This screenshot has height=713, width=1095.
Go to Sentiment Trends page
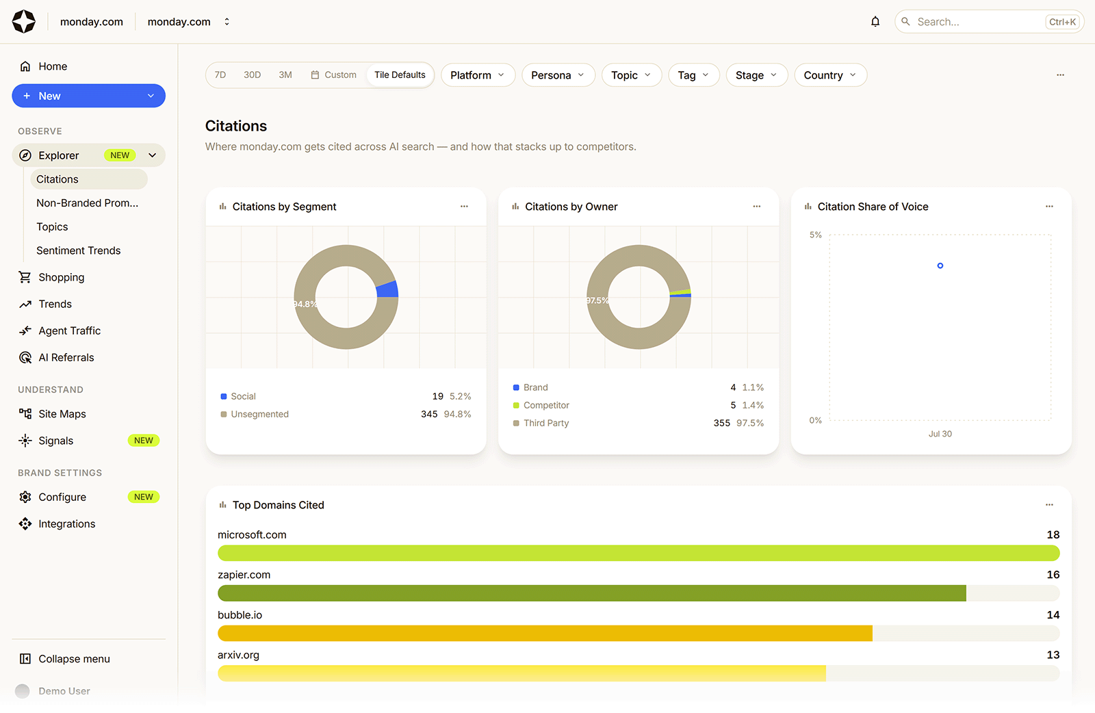pyautogui.click(x=79, y=251)
